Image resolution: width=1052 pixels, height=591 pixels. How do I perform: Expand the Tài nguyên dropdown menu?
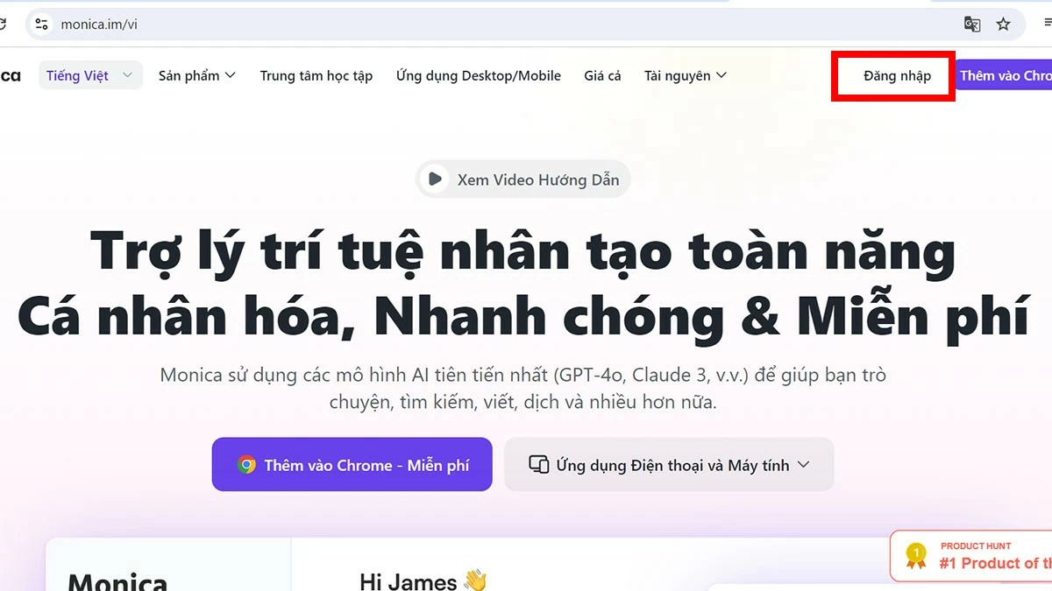click(686, 75)
